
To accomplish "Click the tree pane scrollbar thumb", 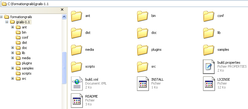I will tap(64, 68).
